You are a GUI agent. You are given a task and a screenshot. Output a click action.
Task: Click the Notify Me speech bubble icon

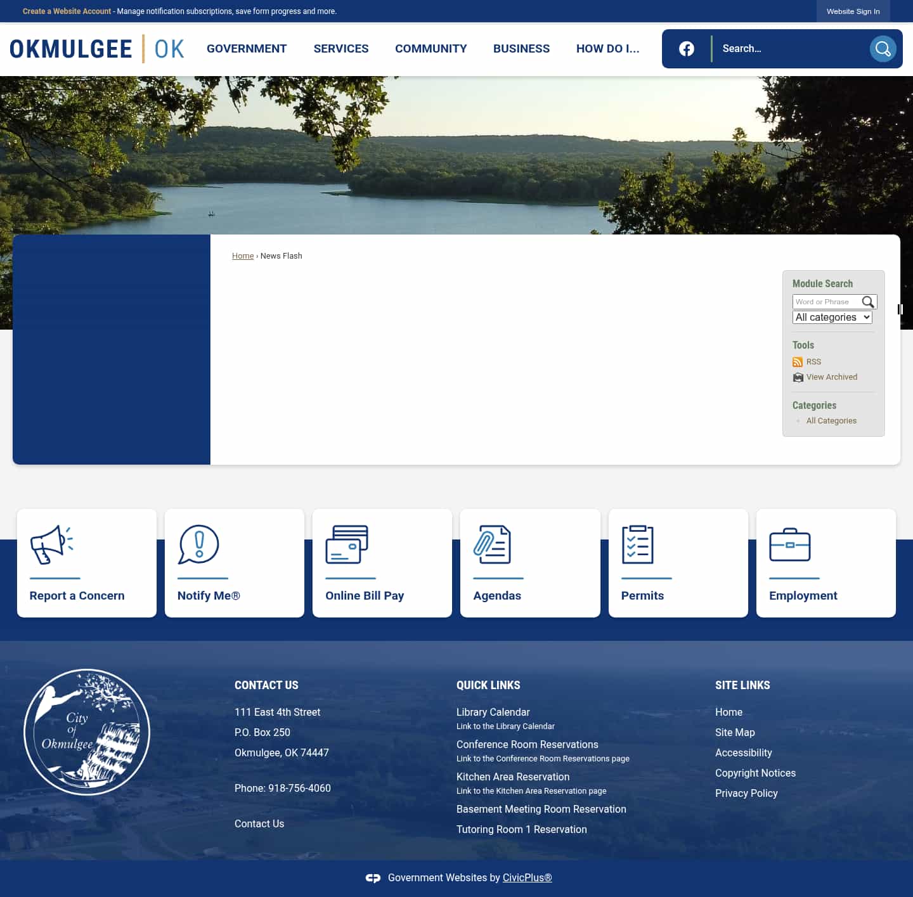(x=201, y=544)
